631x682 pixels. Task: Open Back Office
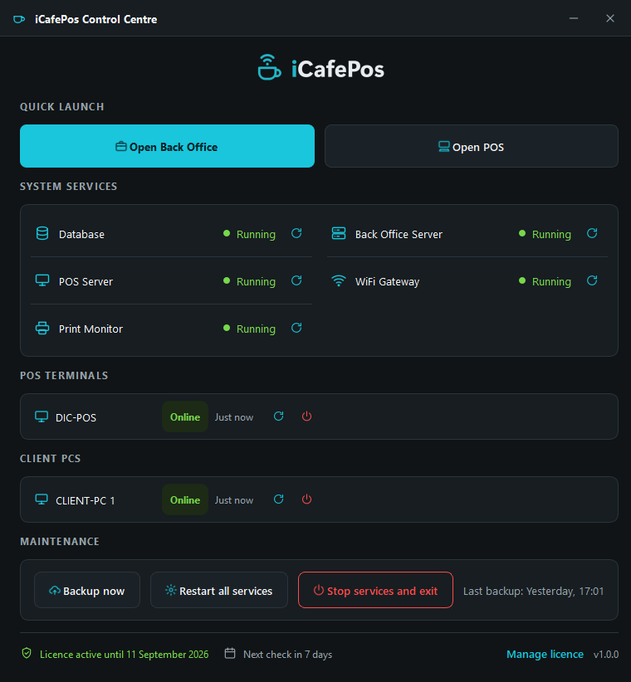167,146
